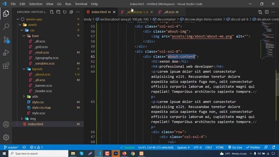Collapse all folders in Explorer
279x157 pixels.
click(x=71, y=12)
